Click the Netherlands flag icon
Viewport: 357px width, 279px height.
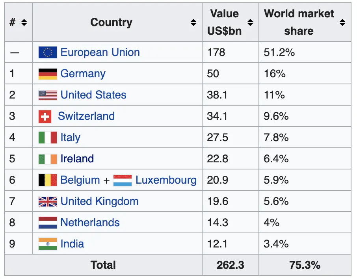tap(48, 223)
